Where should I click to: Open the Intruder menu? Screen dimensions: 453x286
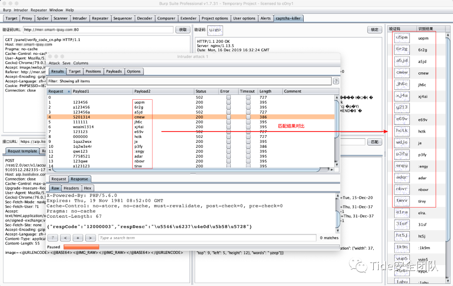pos(21,10)
